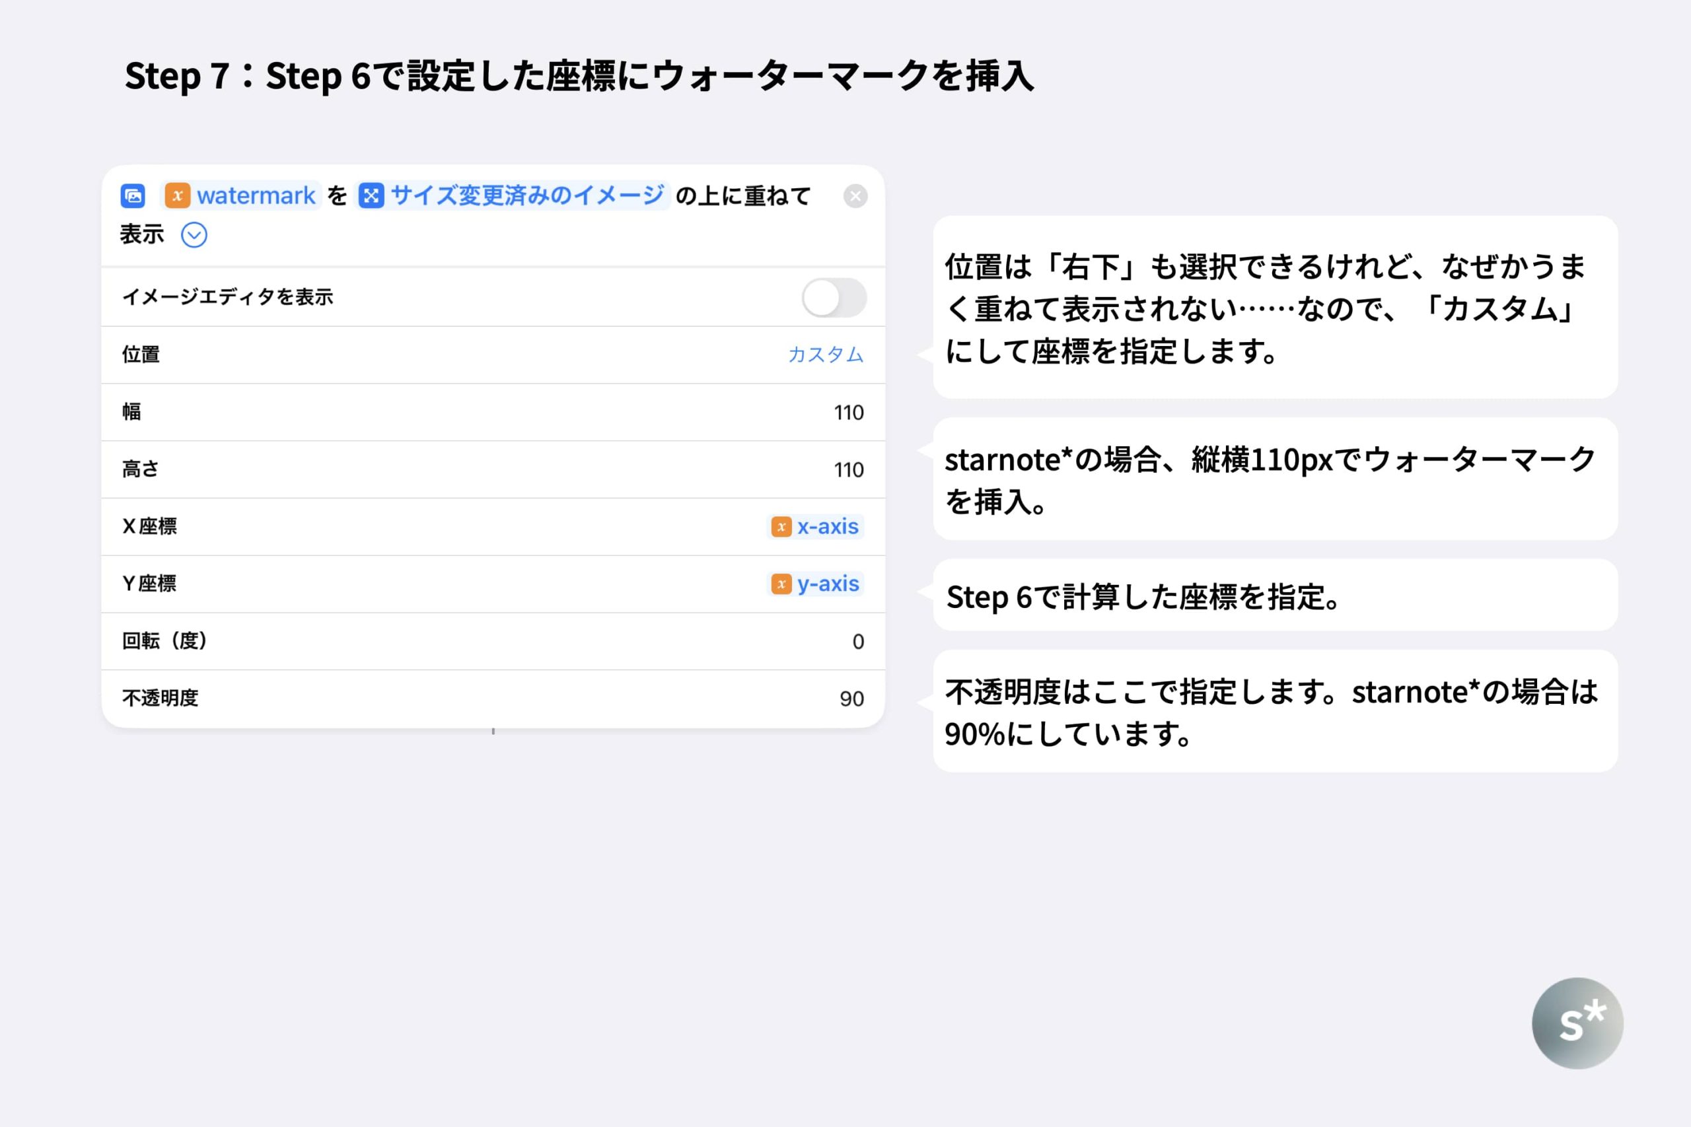
Task: Click the 位置は「右下」 explanation bubble
Action: point(1274,308)
